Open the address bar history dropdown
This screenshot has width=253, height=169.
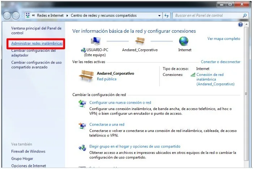click(159, 15)
